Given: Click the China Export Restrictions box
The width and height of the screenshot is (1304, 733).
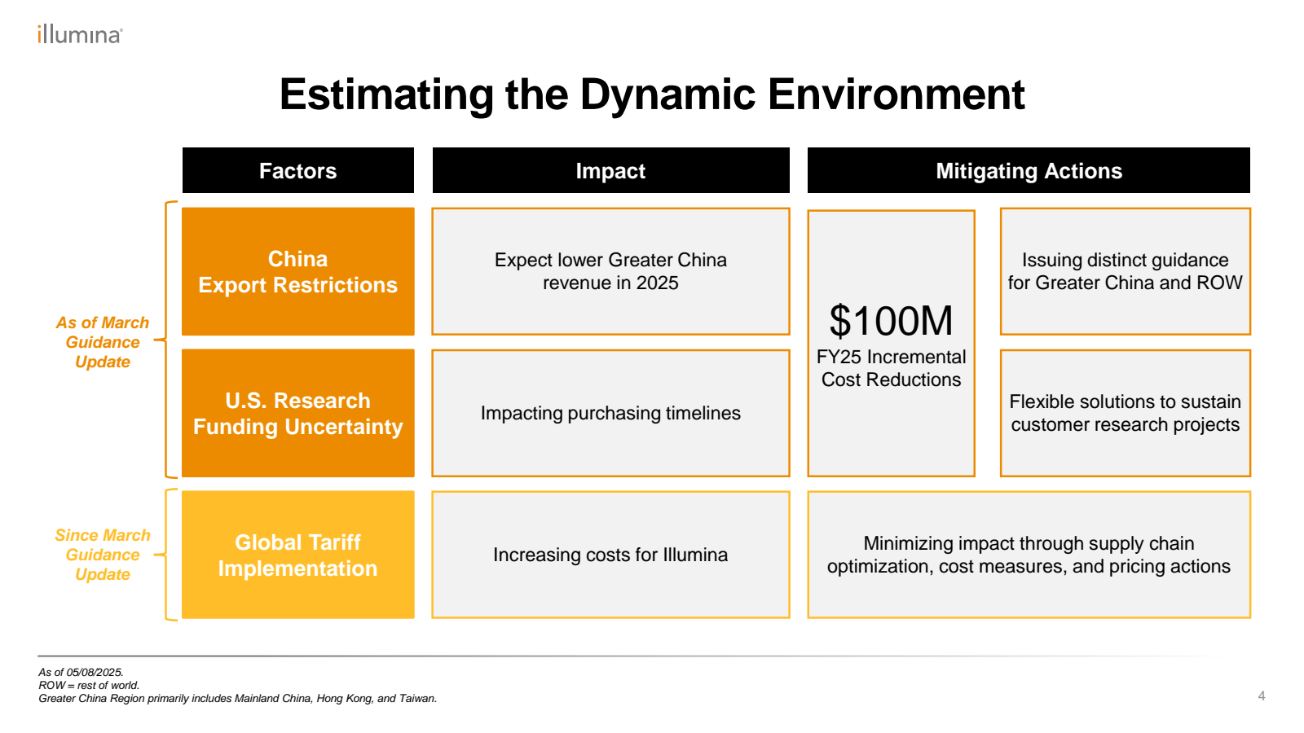Looking at the screenshot, I should (x=297, y=272).
